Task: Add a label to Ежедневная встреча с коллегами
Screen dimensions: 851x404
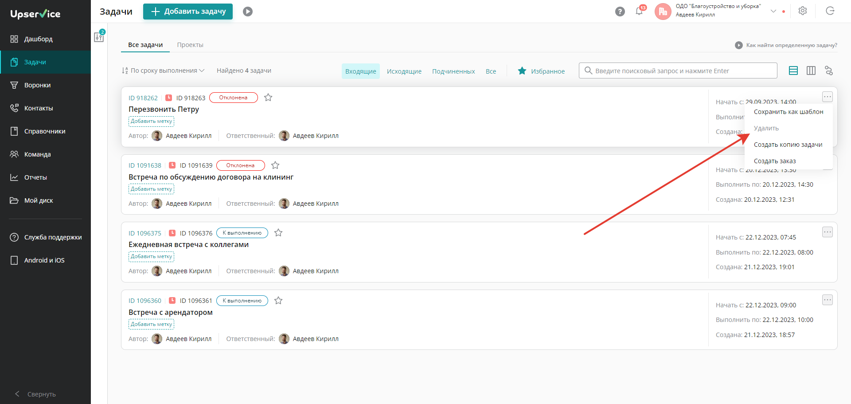Action: click(152, 257)
